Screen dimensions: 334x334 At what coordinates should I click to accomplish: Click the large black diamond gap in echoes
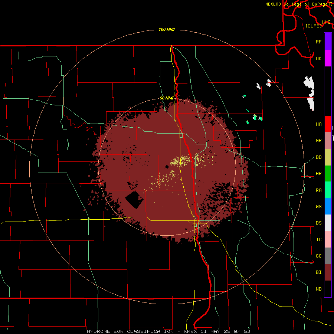[x=134, y=200]
